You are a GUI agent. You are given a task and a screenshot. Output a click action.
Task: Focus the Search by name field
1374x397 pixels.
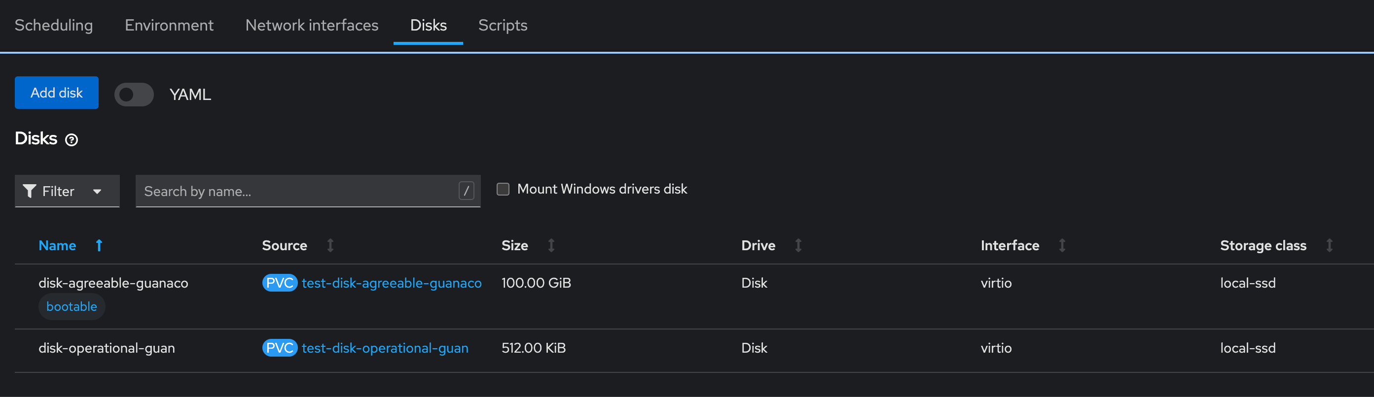[x=299, y=191]
